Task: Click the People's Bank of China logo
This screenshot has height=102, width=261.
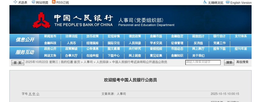Action: (42, 20)
